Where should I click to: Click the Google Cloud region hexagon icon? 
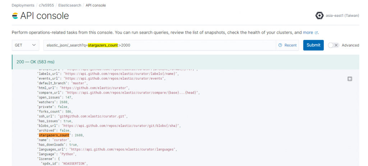[319, 16]
